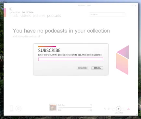Go to the videos section
141x119 pixels.
(26, 16)
